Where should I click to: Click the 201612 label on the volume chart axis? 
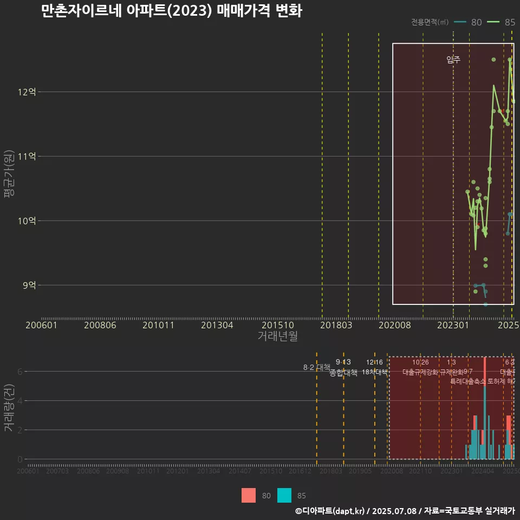(x=300, y=471)
